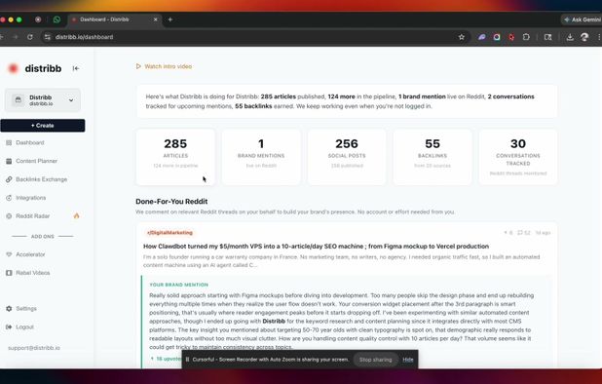Open Content Planner in sidebar
This screenshot has height=384, width=602.
36,161
